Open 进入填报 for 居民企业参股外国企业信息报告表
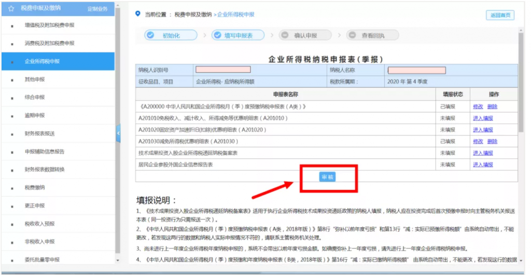Viewport: 531px width, 275px height. 483,164
